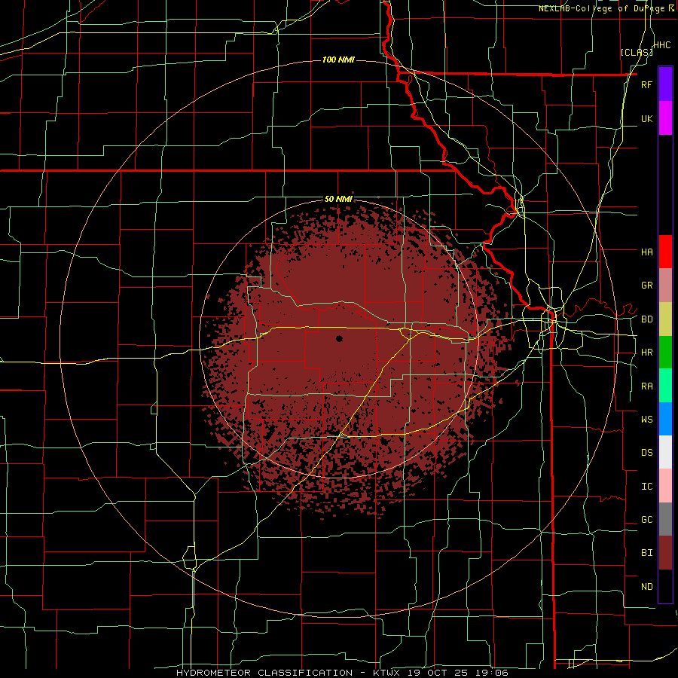
Task: Click the bright green RA swatch
Action: (665, 386)
